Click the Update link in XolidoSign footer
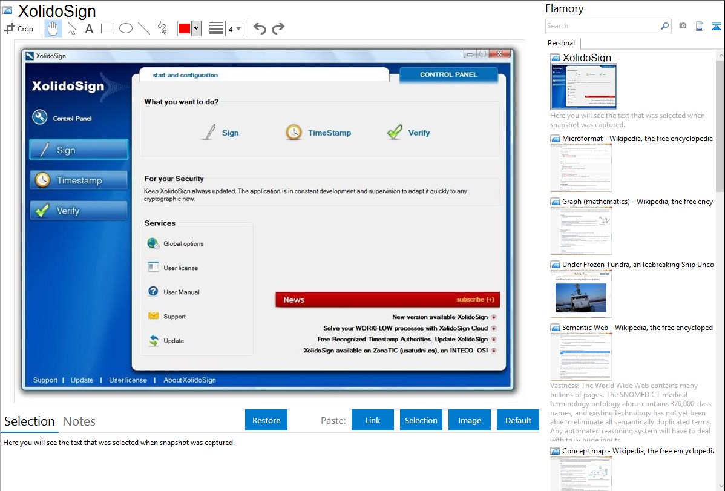725x491 pixels. coord(82,380)
